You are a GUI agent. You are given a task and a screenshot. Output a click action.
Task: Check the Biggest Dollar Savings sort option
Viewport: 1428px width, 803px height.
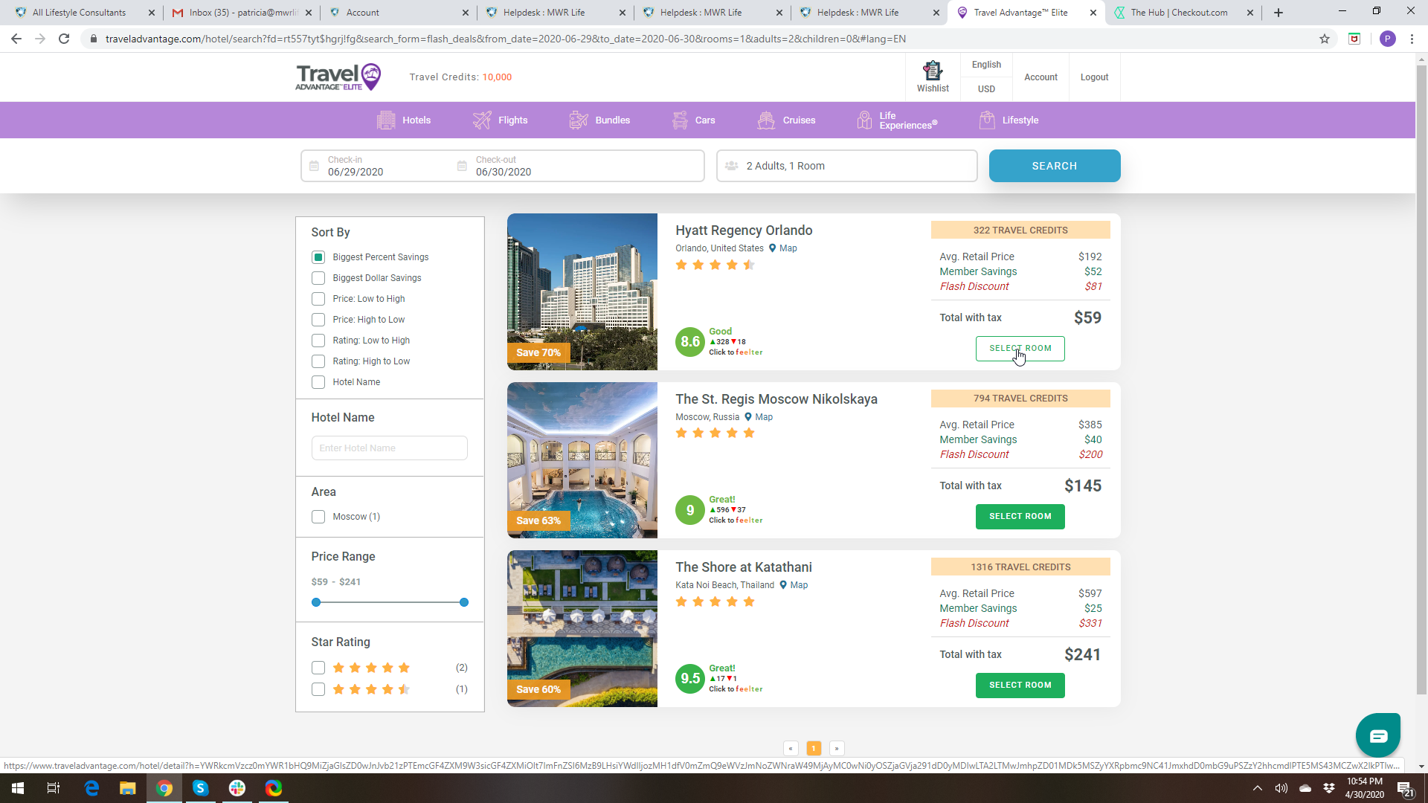(x=318, y=278)
